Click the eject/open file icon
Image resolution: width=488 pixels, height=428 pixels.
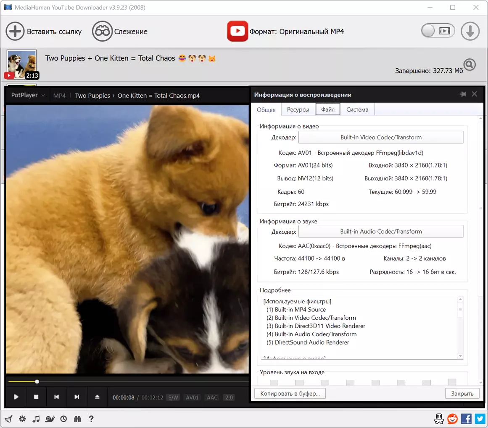pyautogui.click(x=97, y=397)
